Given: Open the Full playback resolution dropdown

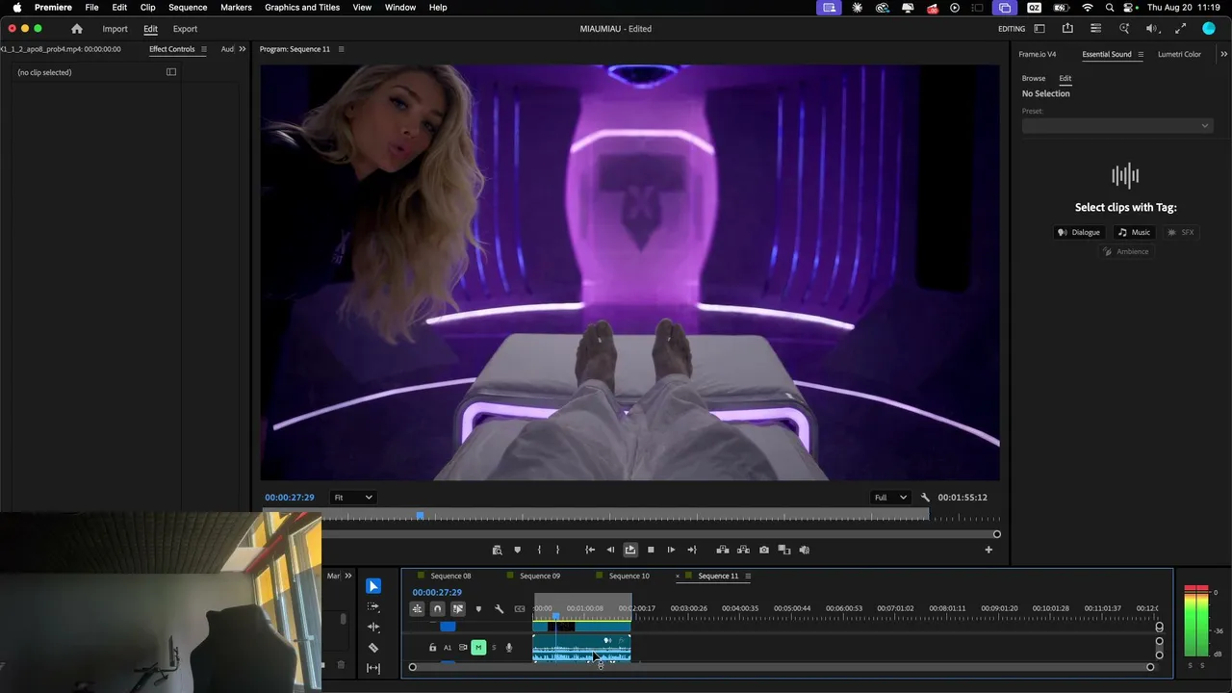Looking at the screenshot, I should [x=890, y=498].
